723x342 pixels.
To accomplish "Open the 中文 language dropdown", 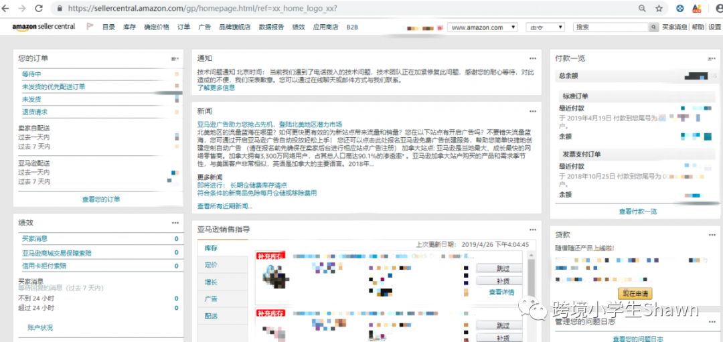I will click(x=546, y=27).
